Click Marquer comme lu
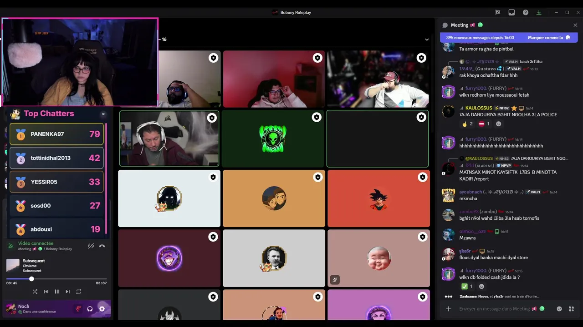Image resolution: width=583 pixels, height=327 pixels. tap(549, 38)
